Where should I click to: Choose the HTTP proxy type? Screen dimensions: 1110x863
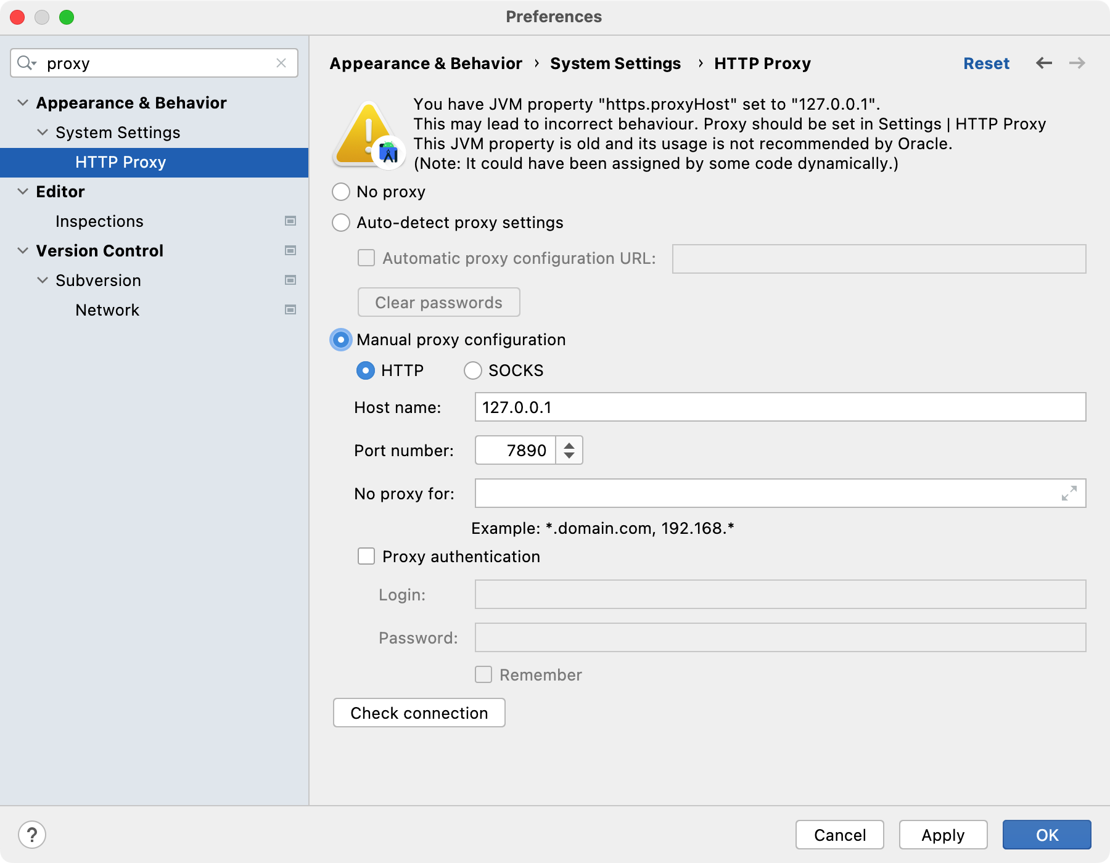click(366, 370)
